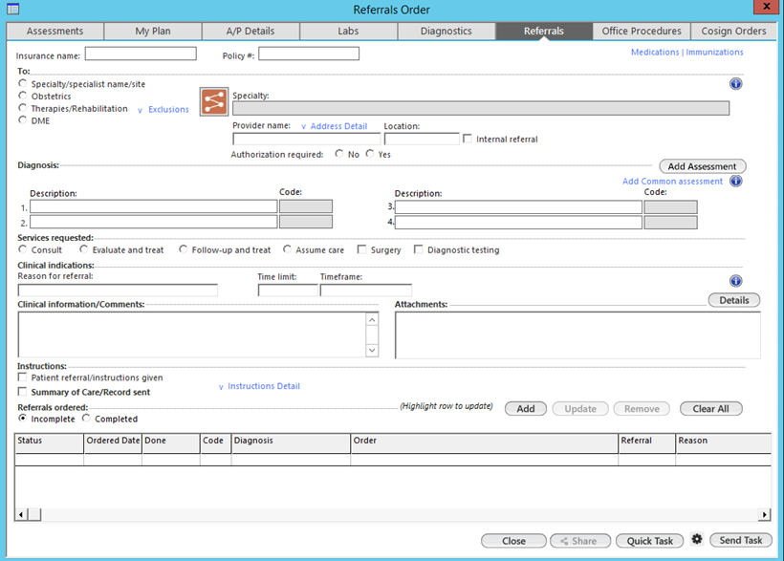Select the Follow-up and treat option
The image size is (784, 561).
pos(183,249)
